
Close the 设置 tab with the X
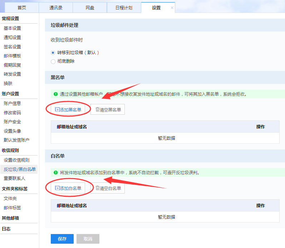[172, 8]
